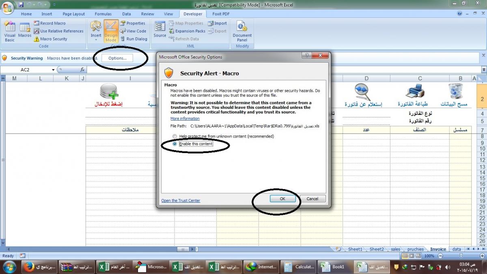
Task: Switch to the Page Layout tab
Action: 74,14
